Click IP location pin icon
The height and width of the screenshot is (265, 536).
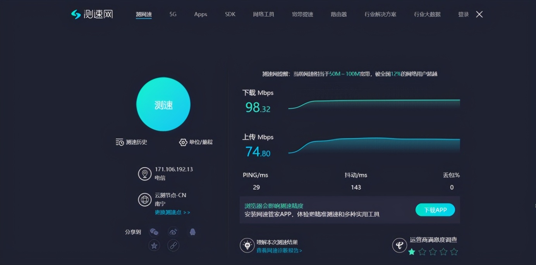coord(145,174)
